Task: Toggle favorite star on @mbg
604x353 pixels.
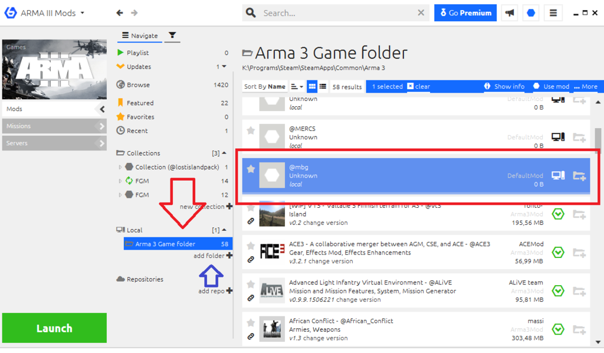Action: click(251, 169)
